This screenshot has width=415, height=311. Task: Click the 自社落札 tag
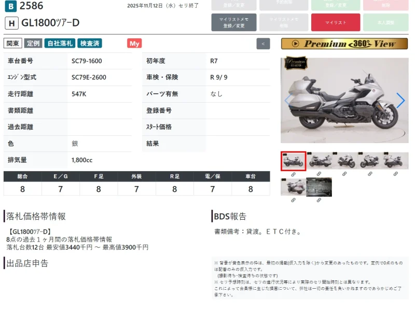click(x=60, y=44)
